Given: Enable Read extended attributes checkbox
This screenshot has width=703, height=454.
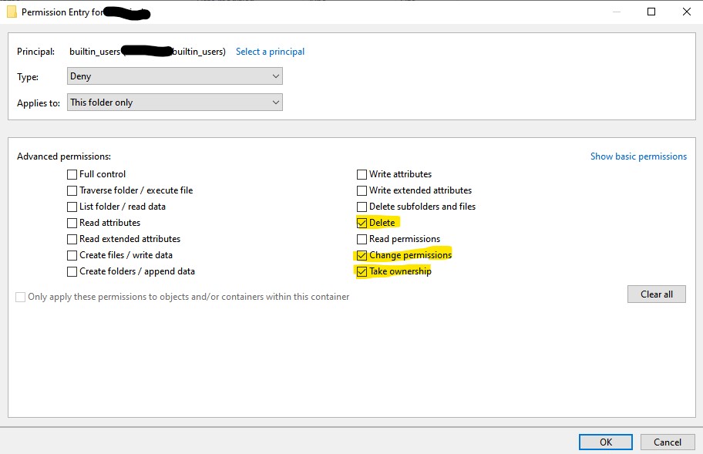Looking at the screenshot, I should pos(72,239).
